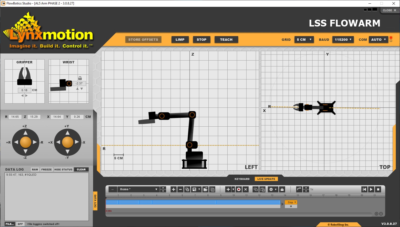Click the playback speed stepper
The image size is (400, 227).
click(306, 189)
